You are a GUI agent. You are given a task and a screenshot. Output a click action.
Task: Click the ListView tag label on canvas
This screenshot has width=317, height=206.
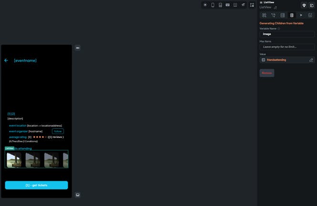point(10,148)
